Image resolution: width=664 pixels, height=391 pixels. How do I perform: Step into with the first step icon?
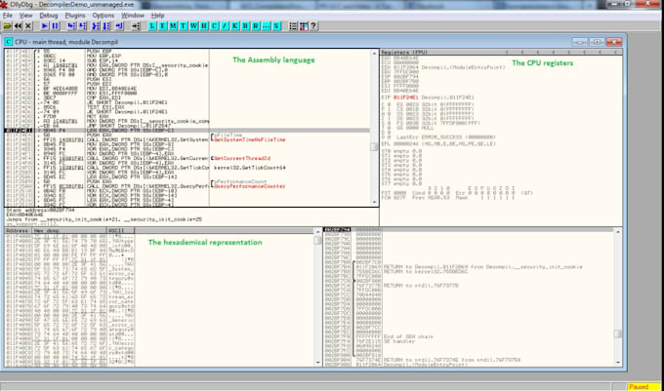click(x=71, y=26)
